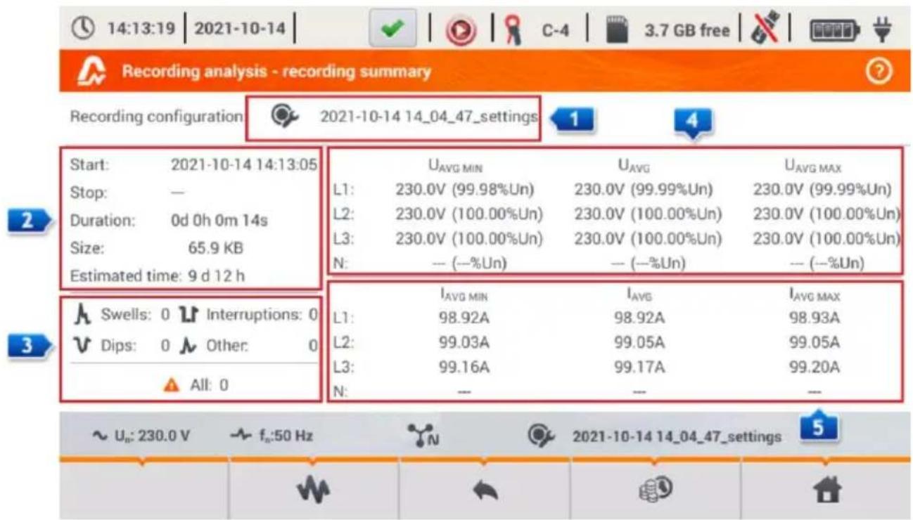Viewport: 913px width, 520px height.
Task: Select L3 IAVG MAX value 99.20A
Action: (812, 368)
